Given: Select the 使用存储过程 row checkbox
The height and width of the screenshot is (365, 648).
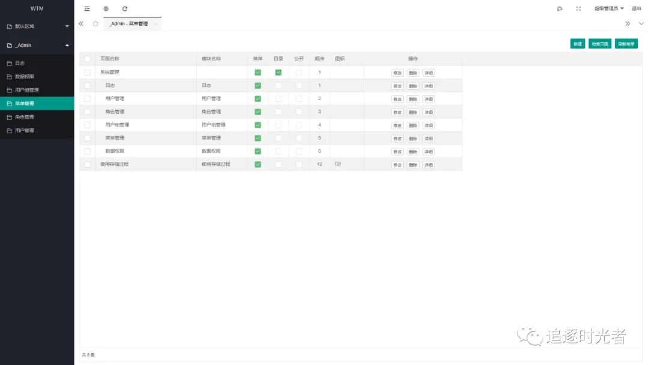Looking at the screenshot, I should [87, 164].
